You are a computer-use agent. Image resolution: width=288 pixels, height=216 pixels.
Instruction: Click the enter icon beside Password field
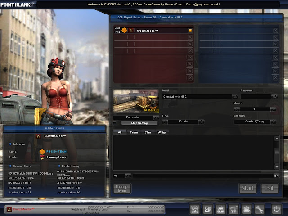tap(274, 96)
